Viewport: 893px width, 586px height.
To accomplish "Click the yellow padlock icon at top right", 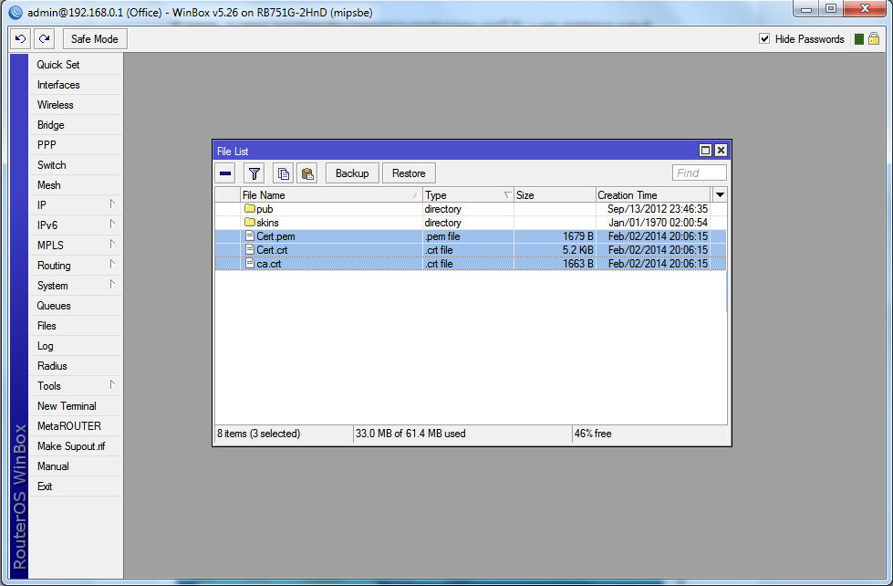I will tap(873, 39).
